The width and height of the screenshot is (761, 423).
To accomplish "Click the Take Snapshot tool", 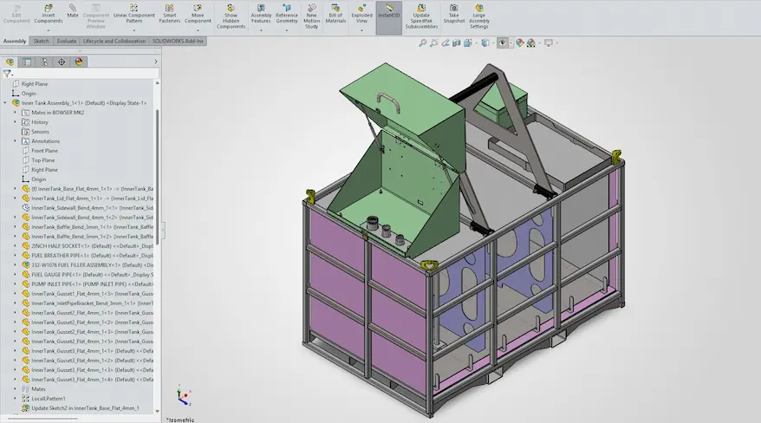I will pyautogui.click(x=454, y=14).
